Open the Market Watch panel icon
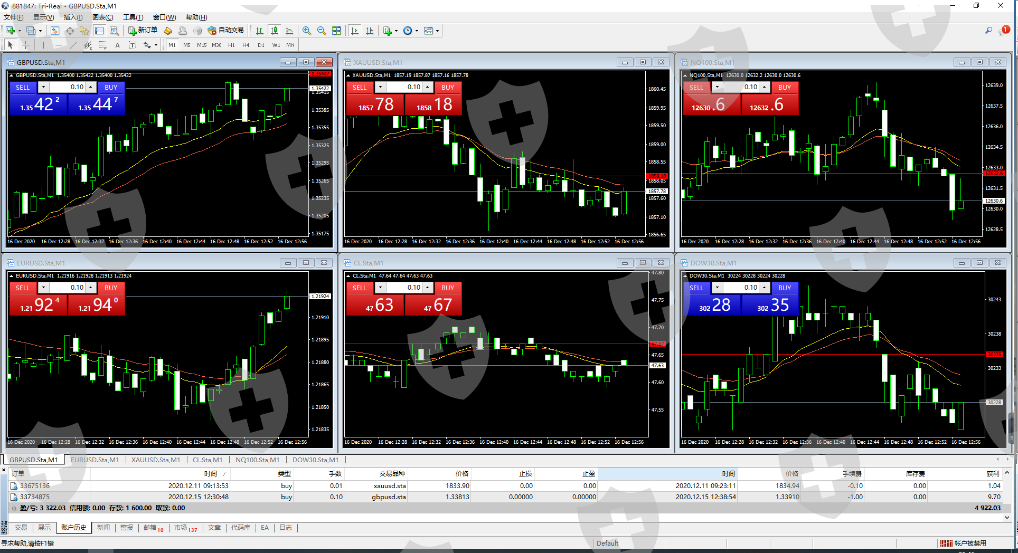The height and width of the screenshot is (553, 1018). coord(55,31)
